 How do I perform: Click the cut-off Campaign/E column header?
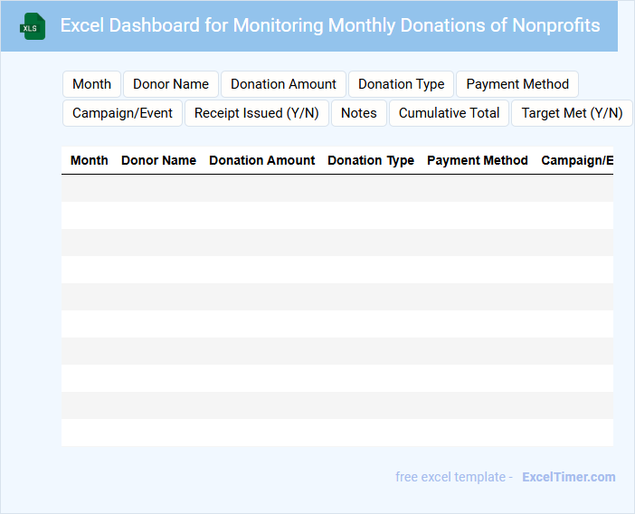(x=577, y=160)
